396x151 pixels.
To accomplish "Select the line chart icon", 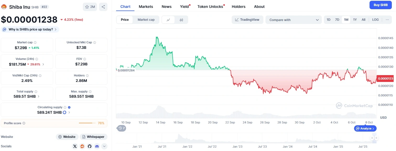I will click(x=168, y=20).
